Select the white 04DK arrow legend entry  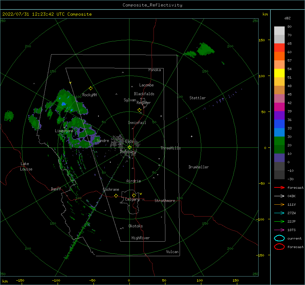point(279,196)
